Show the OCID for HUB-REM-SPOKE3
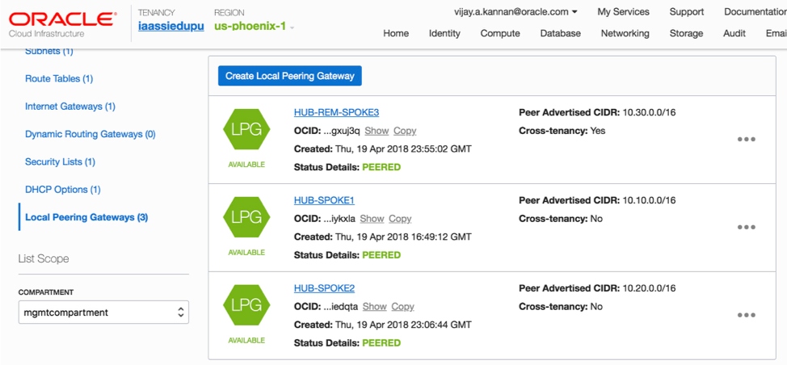The image size is (787, 365). coord(377,131)
